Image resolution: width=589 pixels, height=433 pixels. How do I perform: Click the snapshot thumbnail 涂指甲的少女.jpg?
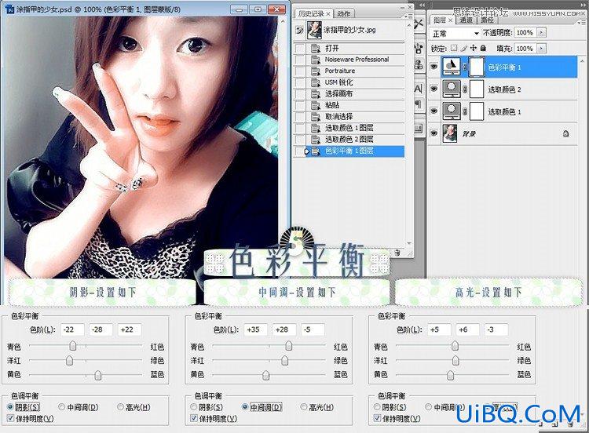click(314, 30)
